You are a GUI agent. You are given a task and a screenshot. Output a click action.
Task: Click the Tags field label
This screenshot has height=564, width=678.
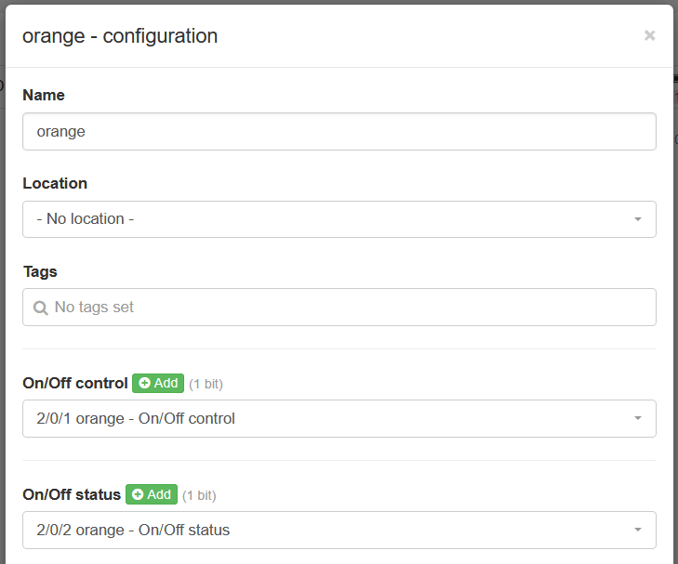(x=40, y=271)
